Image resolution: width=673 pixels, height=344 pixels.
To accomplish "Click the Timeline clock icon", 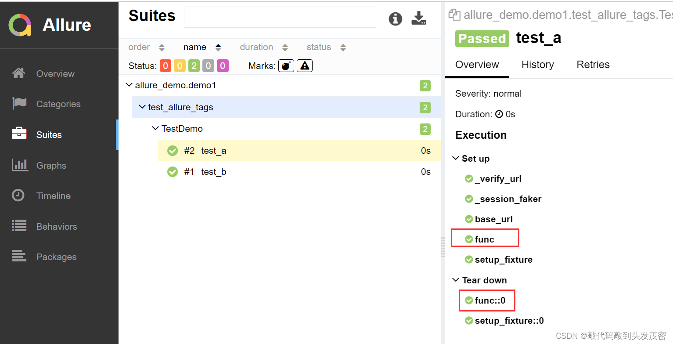I will (x=18, y=196).
